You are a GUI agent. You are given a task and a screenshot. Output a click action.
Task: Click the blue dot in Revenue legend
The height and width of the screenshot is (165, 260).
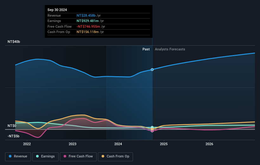[10, 156]
